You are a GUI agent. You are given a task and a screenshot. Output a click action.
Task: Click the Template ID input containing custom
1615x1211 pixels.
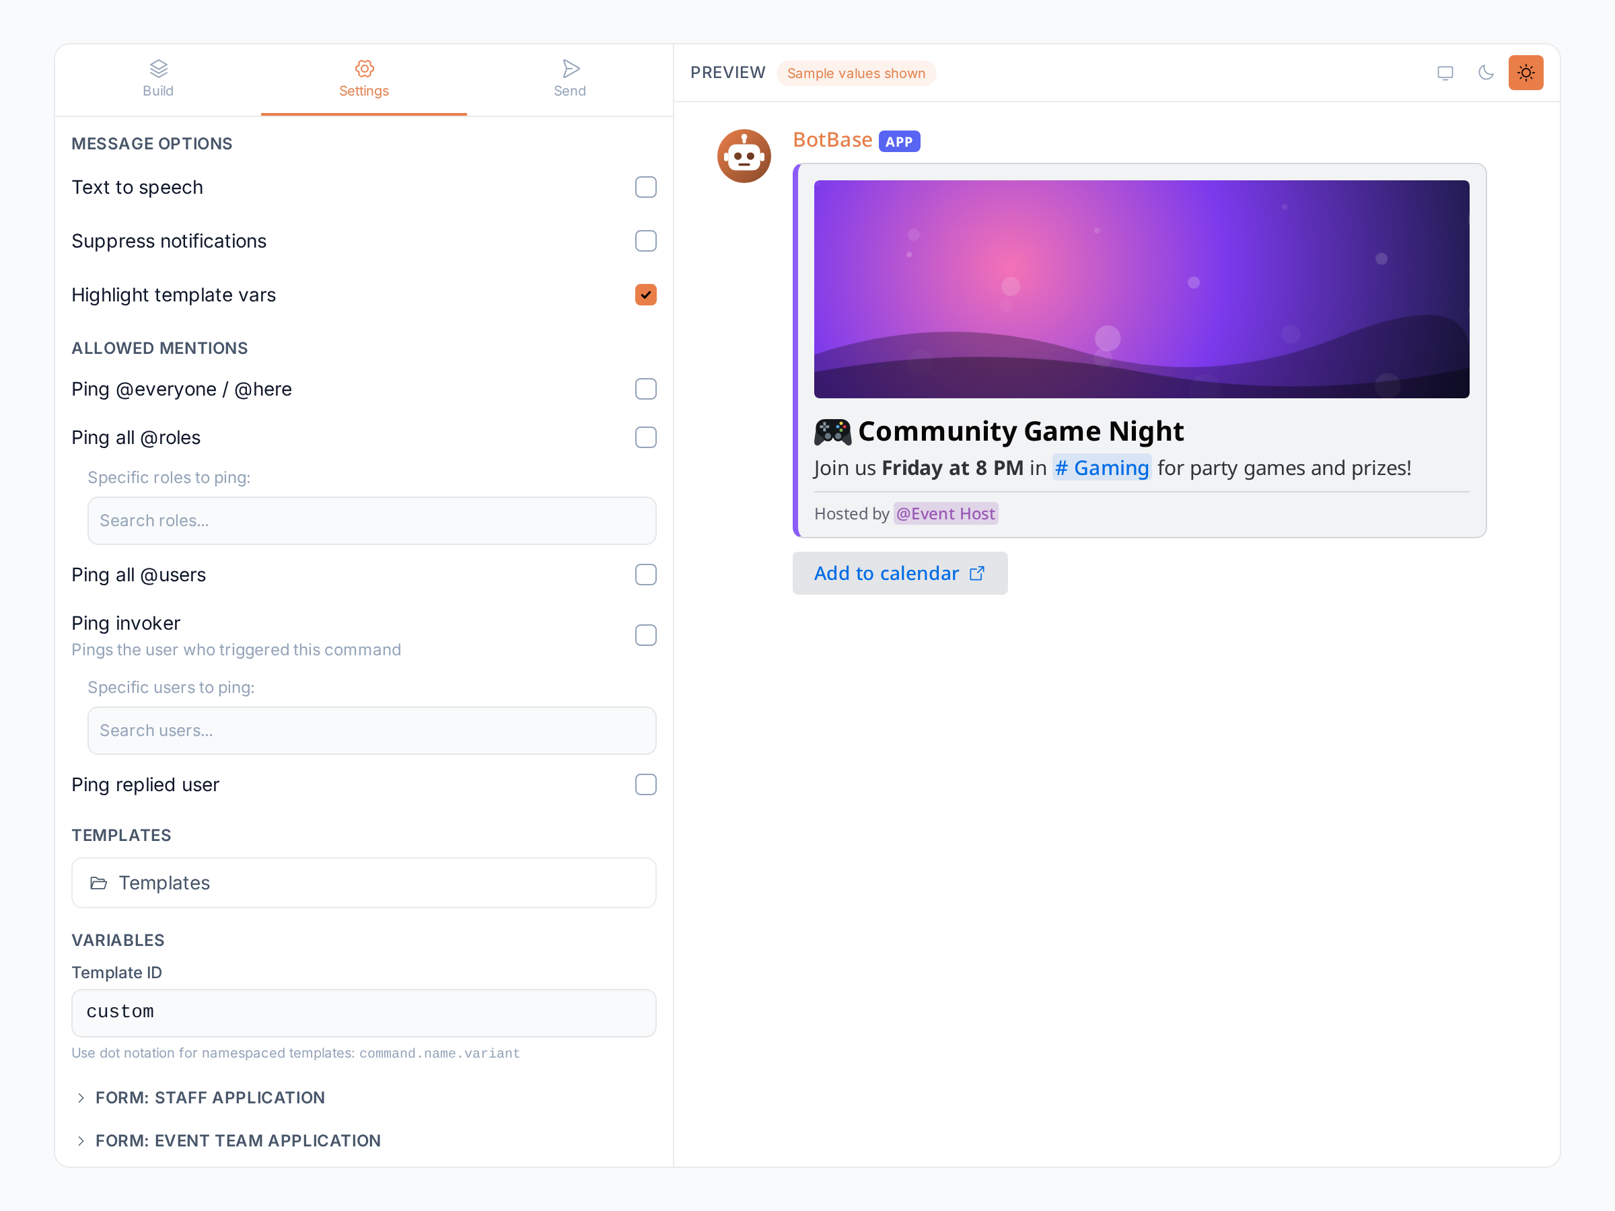pos(363,1013)
